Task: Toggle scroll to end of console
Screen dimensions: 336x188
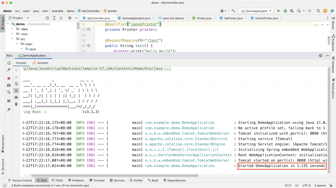Action: (x=16, y=91)
